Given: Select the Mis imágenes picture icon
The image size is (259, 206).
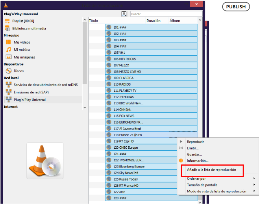Looking at the screenshot, I should (x=9, y=57).
